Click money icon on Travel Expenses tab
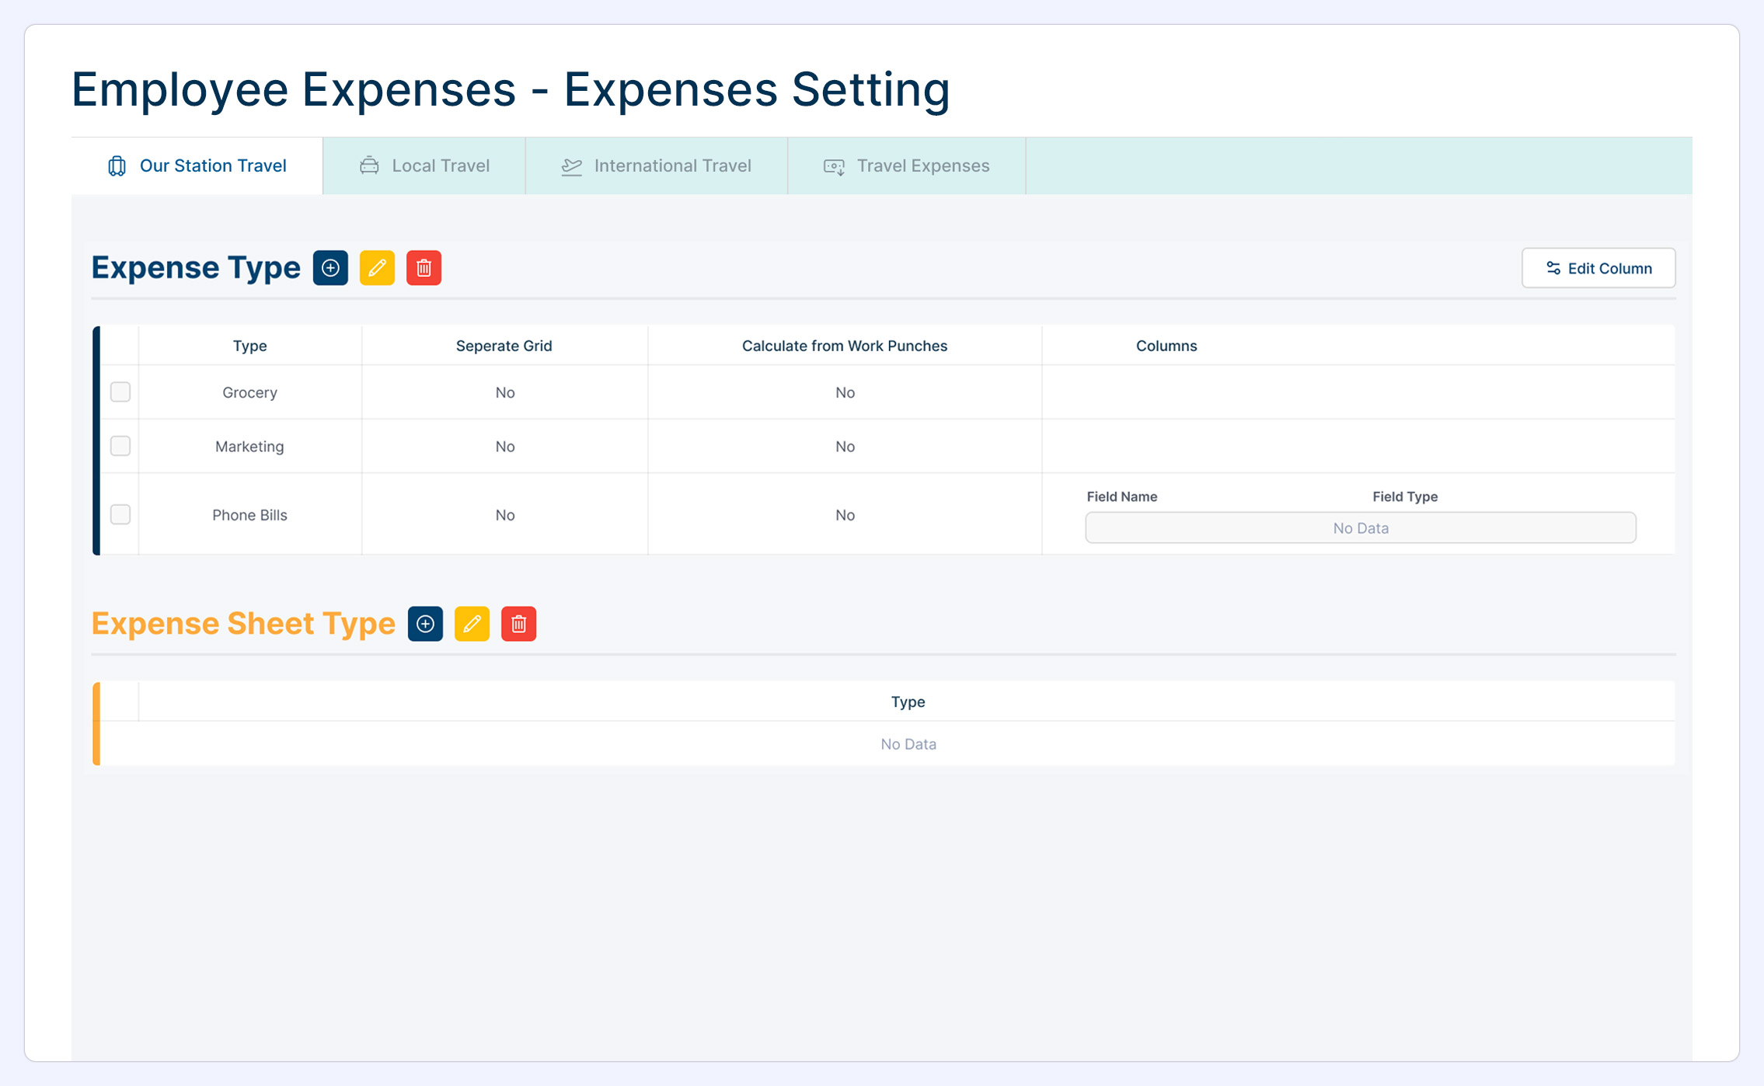The image size is (1764, 1086). point(834,166)
